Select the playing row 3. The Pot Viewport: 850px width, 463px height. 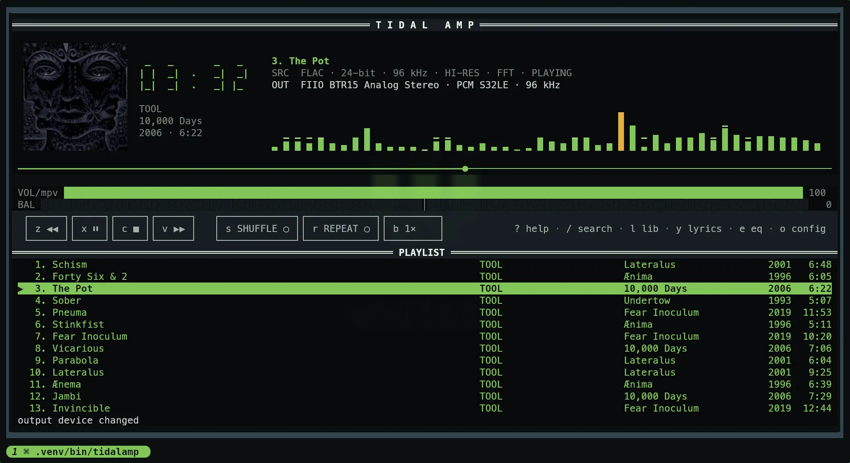click(x=425, y=288)
